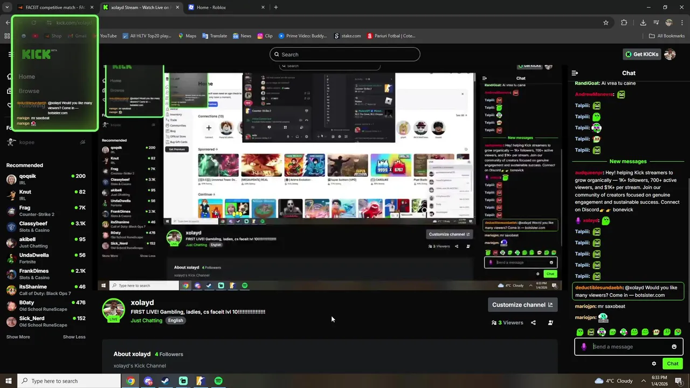Open the Chrome extensions puzzle icon

point(624,23)
